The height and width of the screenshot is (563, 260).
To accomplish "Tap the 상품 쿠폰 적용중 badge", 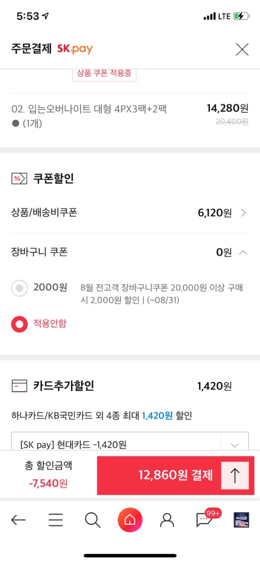I will (104, 74).
